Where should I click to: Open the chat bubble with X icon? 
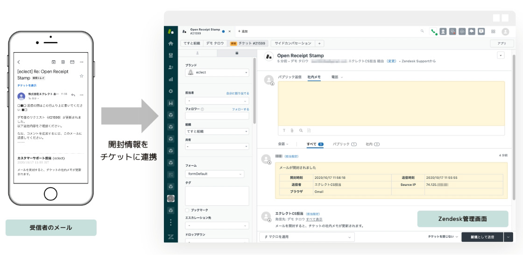pos(481,31)
